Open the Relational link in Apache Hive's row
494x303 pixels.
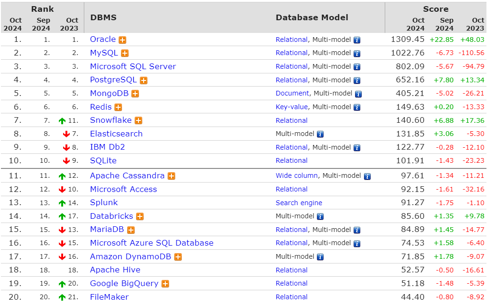tap(292, 270)
